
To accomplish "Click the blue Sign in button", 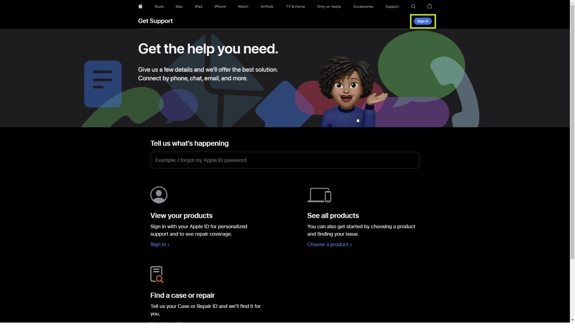I will coord(423,21).
